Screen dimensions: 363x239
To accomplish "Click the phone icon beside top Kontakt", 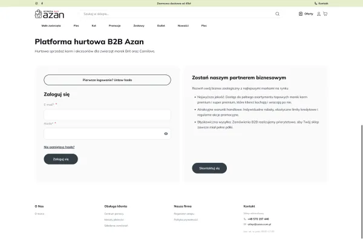I will coord(316,4).
